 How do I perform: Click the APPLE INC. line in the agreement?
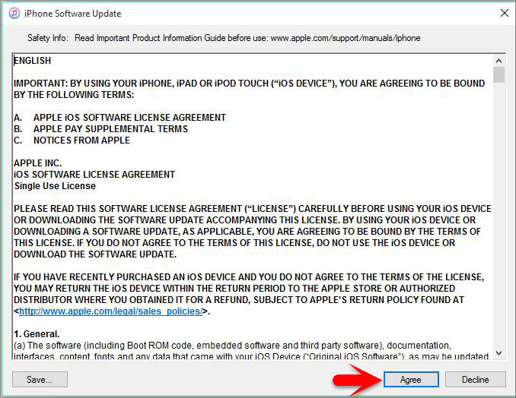tap(38, 163)
